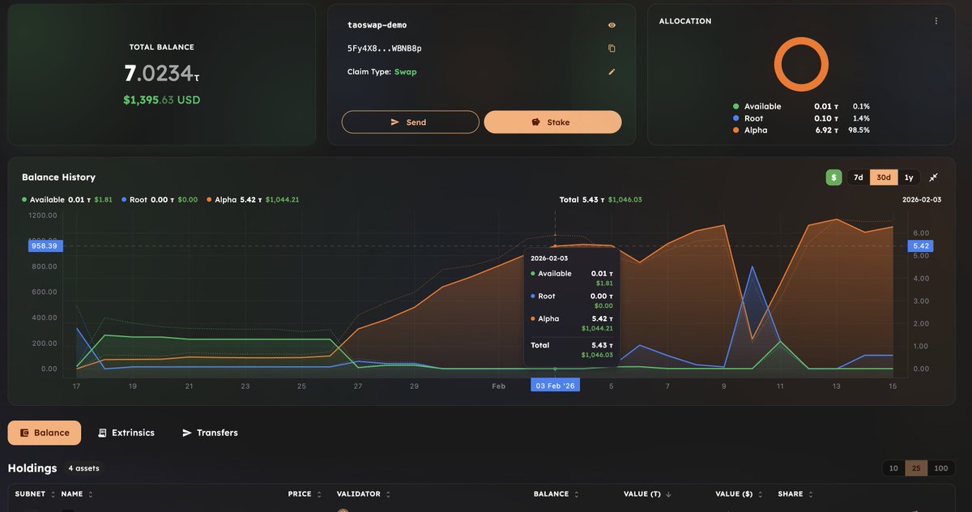Click the 03 Feb '26 date marker
This screenshot has width=972, height=512.
555,386
